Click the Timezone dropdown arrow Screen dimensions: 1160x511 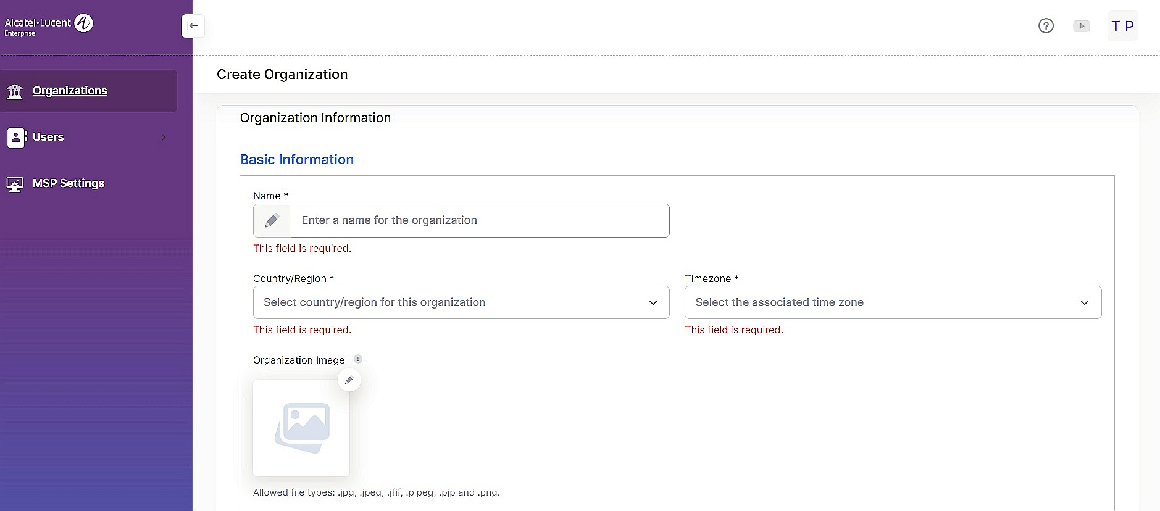point(1084,302)
